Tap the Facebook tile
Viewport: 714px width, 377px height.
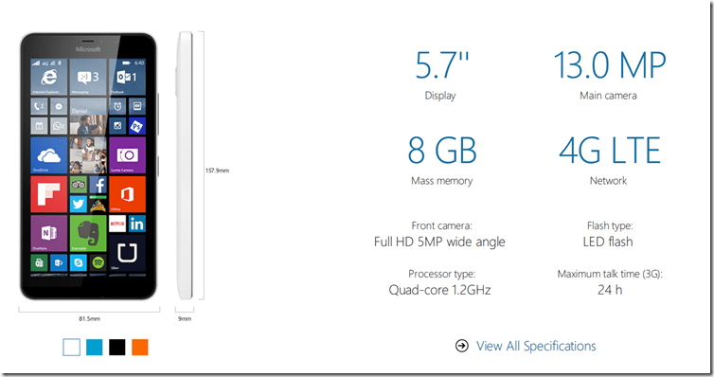[x=98, y=185]
